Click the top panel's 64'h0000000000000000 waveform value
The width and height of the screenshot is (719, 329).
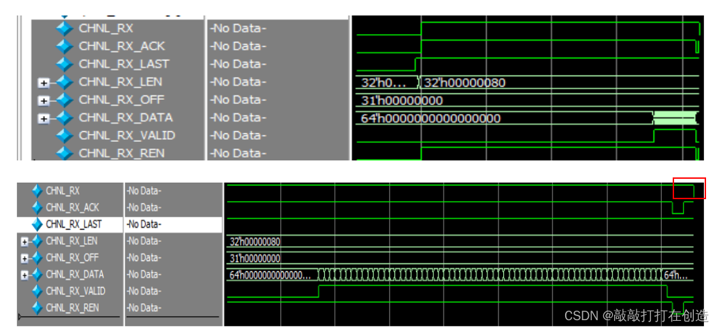(431, 118)
